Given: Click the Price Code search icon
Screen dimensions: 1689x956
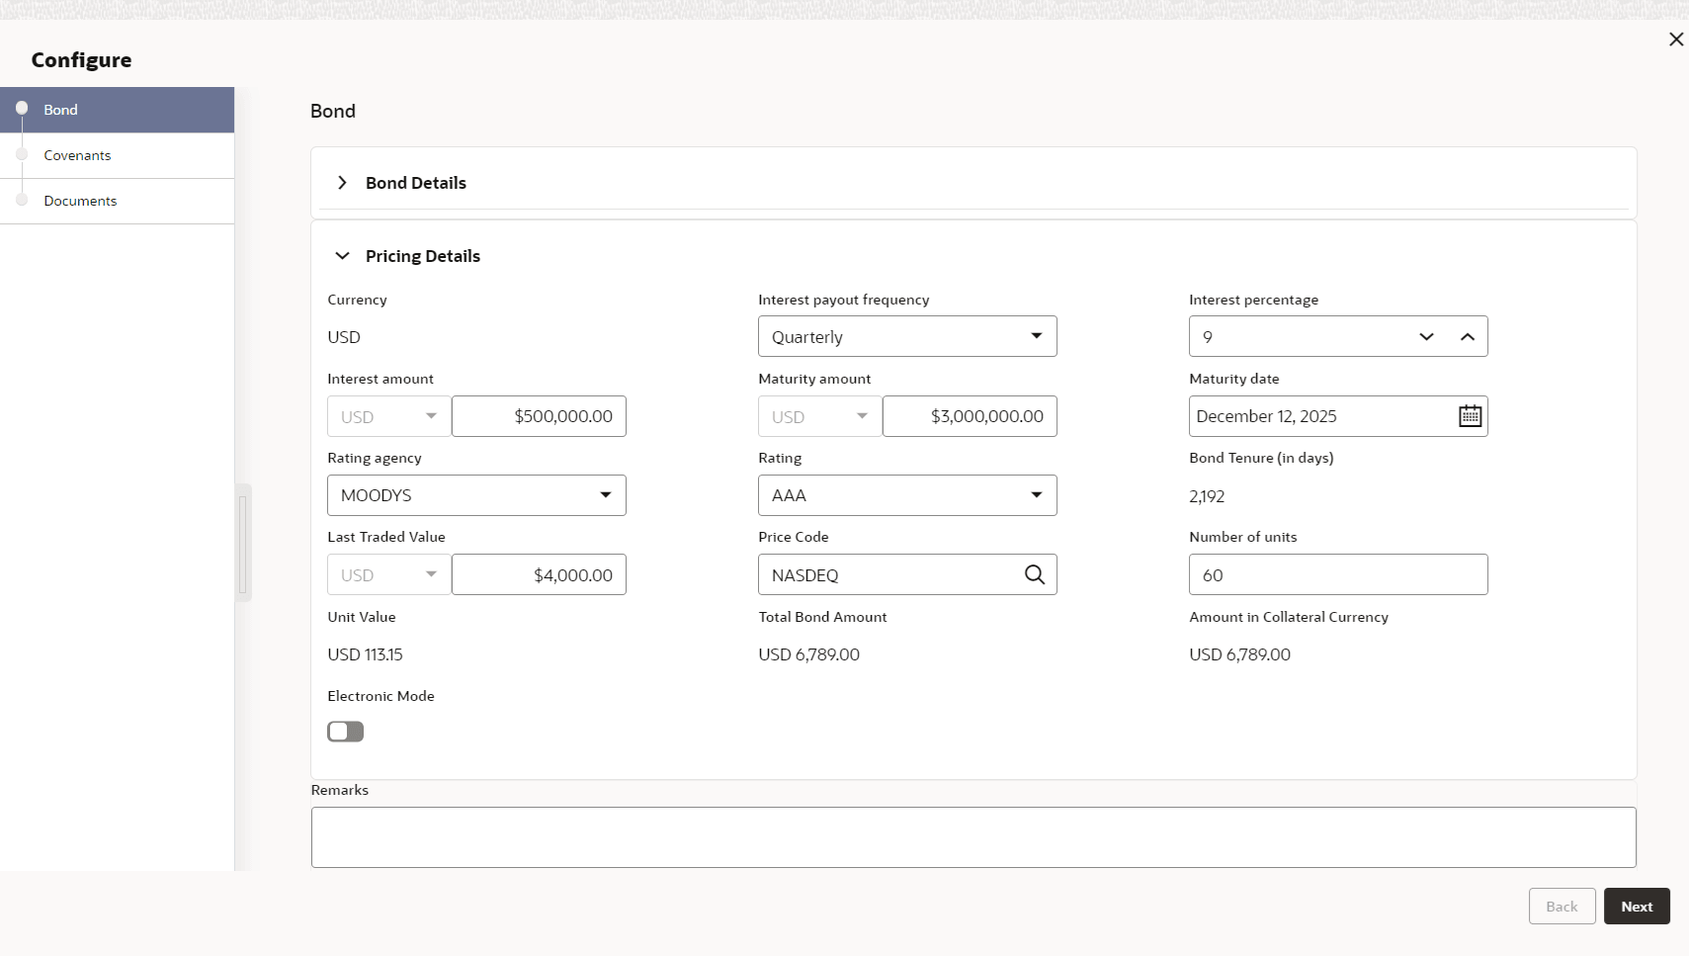Looking at the screenshot, I should (x=1034, y=574).
